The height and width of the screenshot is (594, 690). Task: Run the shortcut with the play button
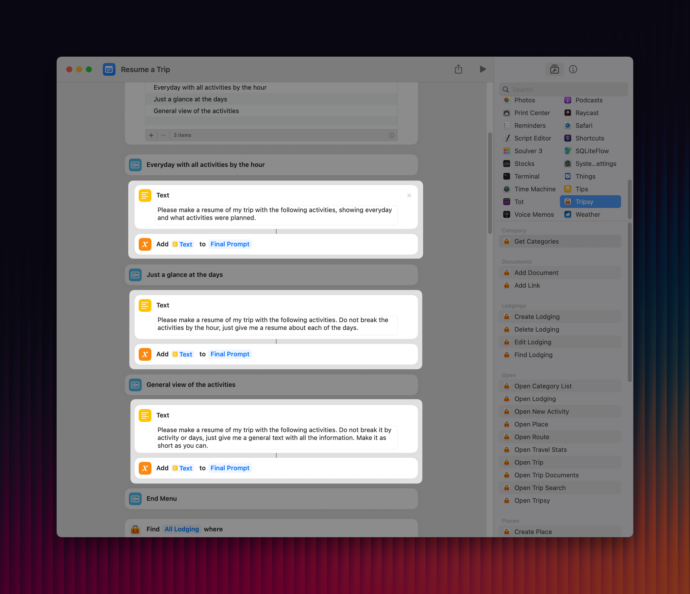coord(483,69)
